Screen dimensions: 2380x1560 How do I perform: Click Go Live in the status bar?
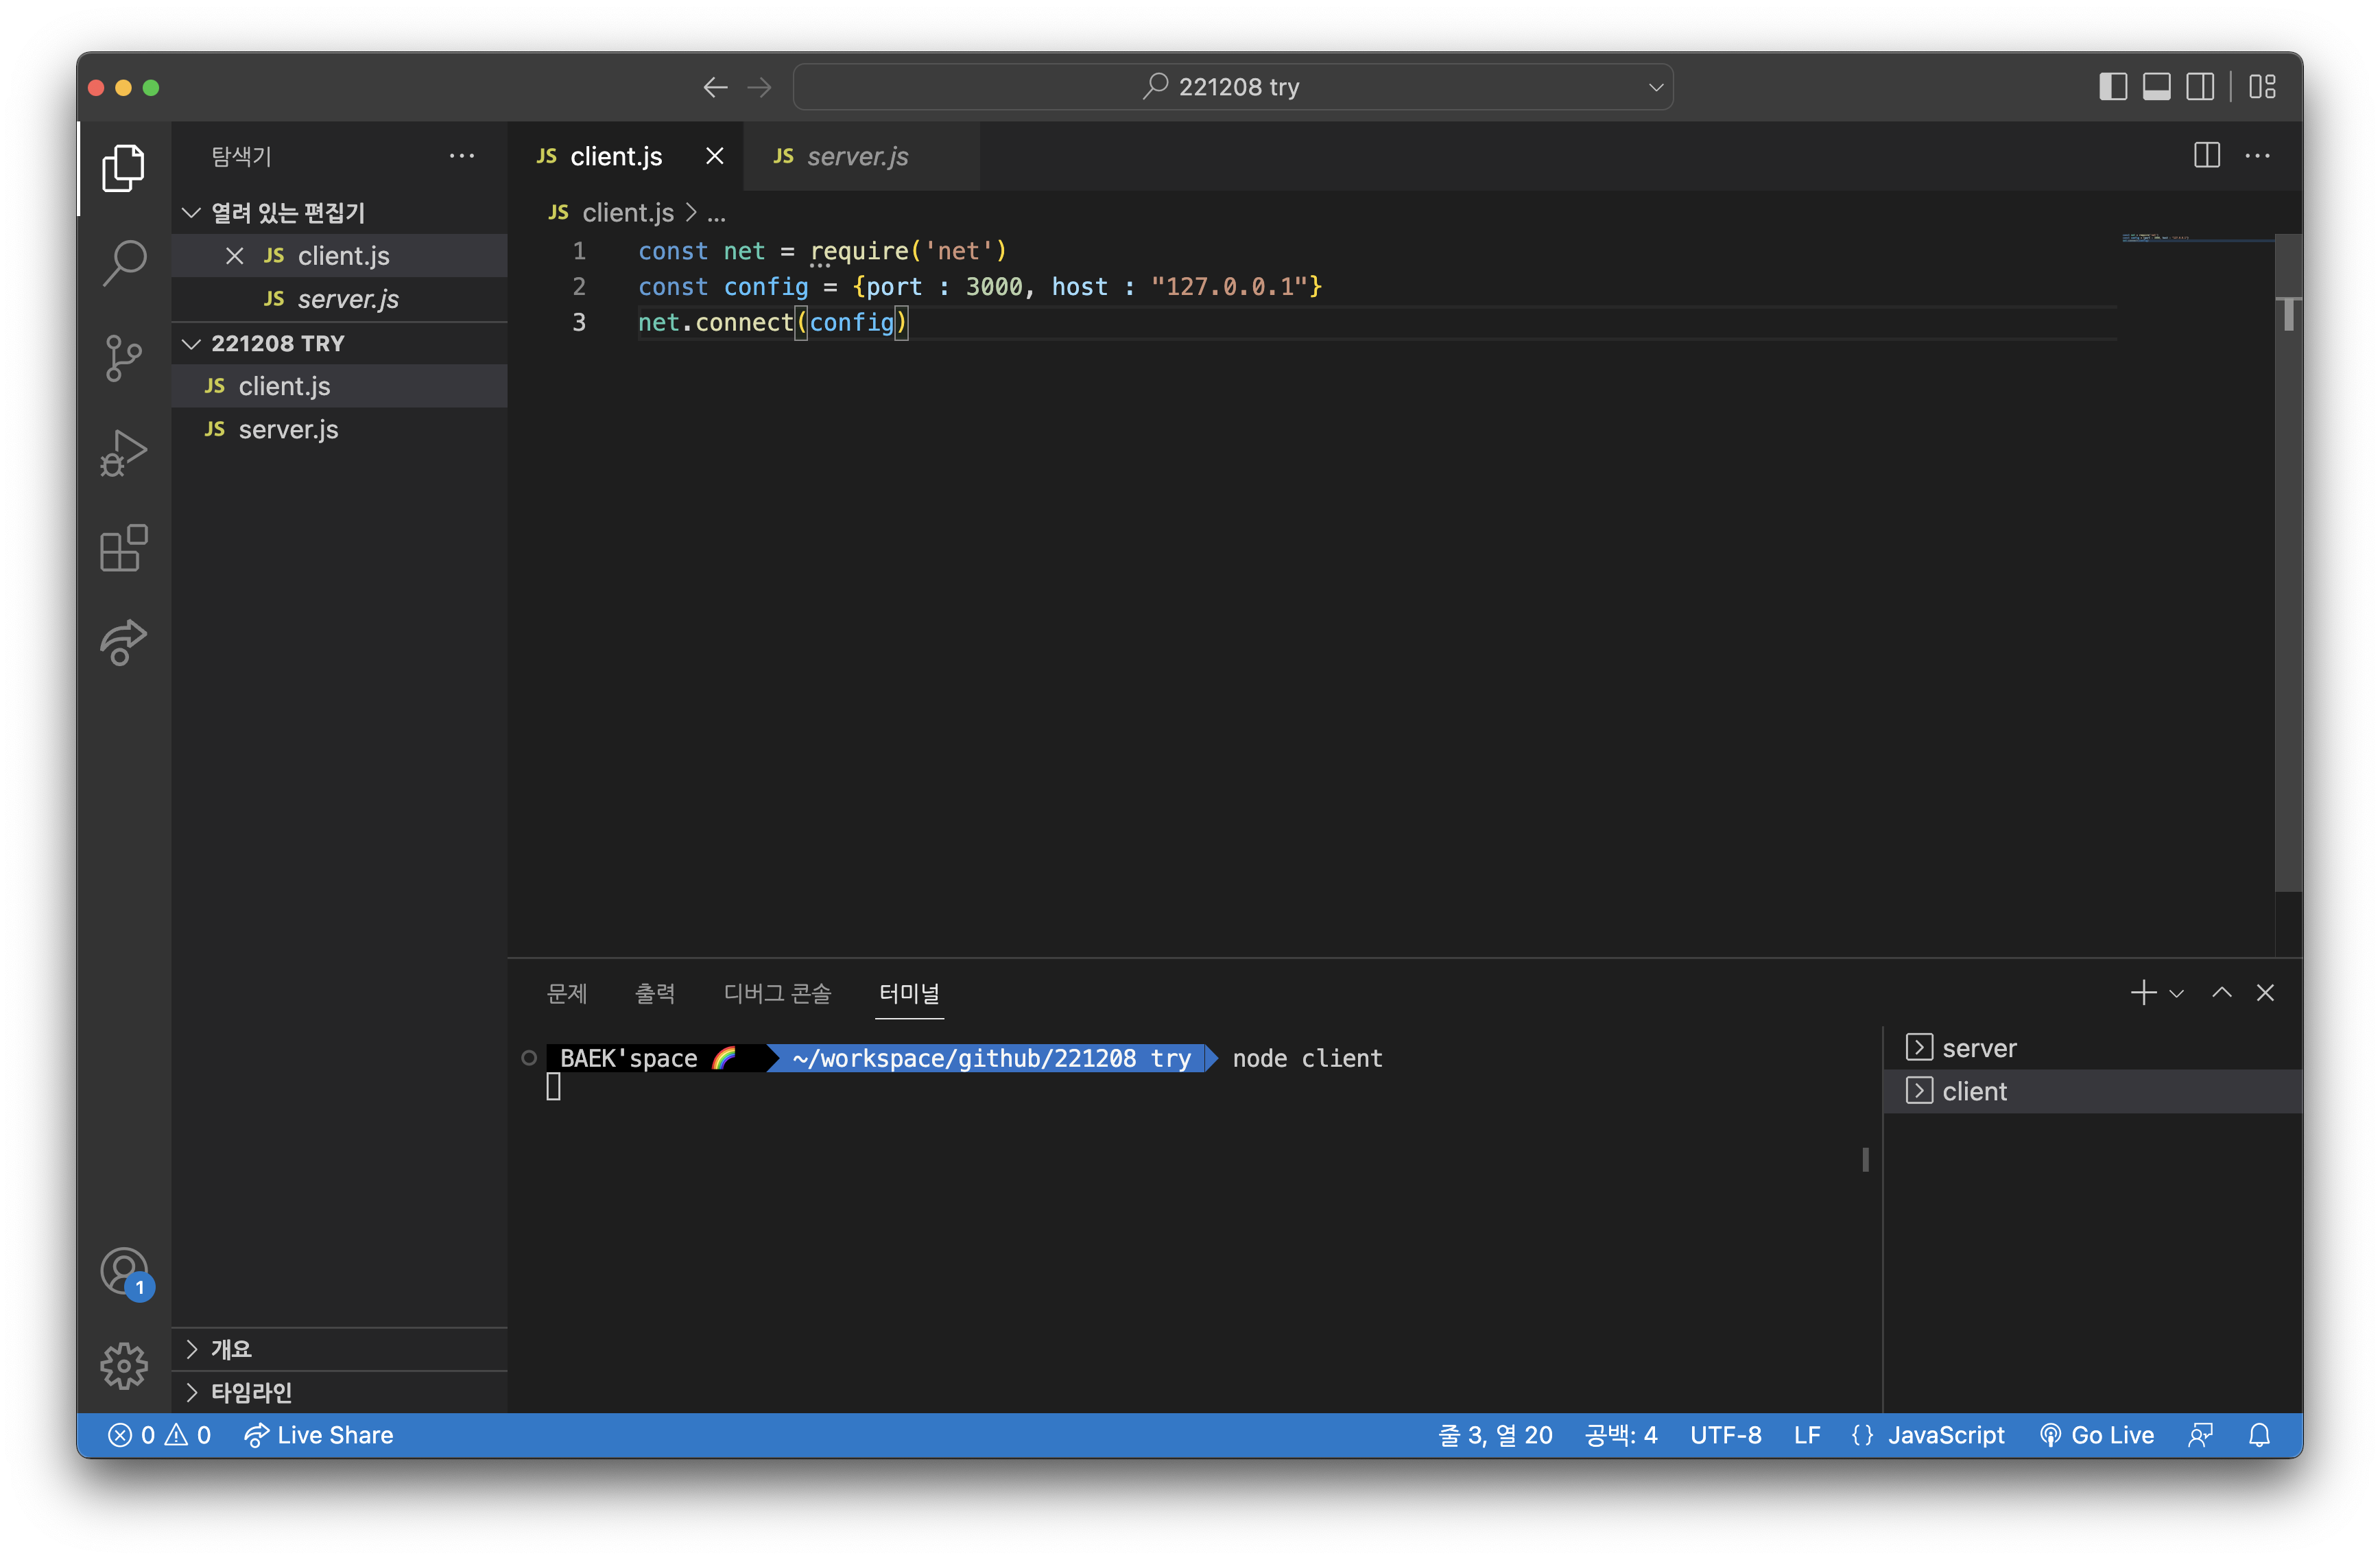tap(2097, 1435)
